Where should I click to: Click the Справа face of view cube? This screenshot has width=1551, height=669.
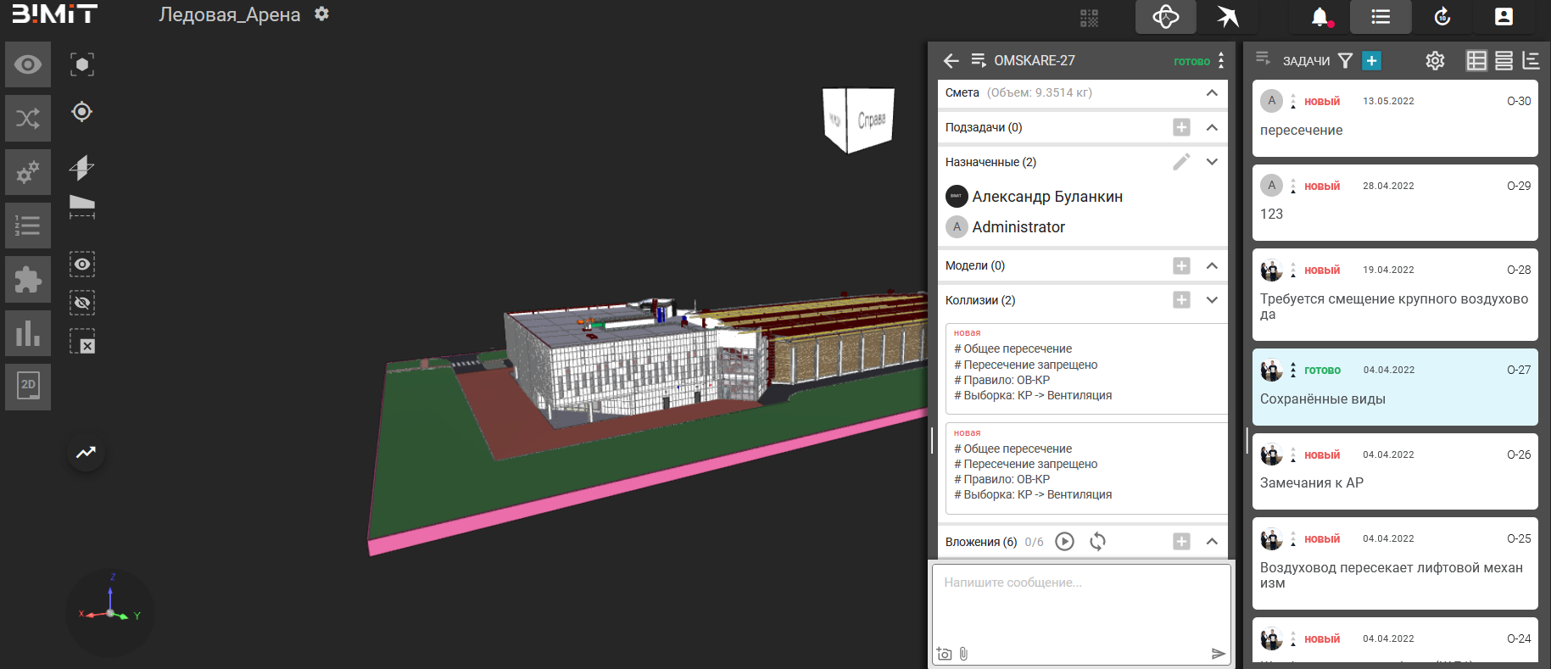[871, 120]
